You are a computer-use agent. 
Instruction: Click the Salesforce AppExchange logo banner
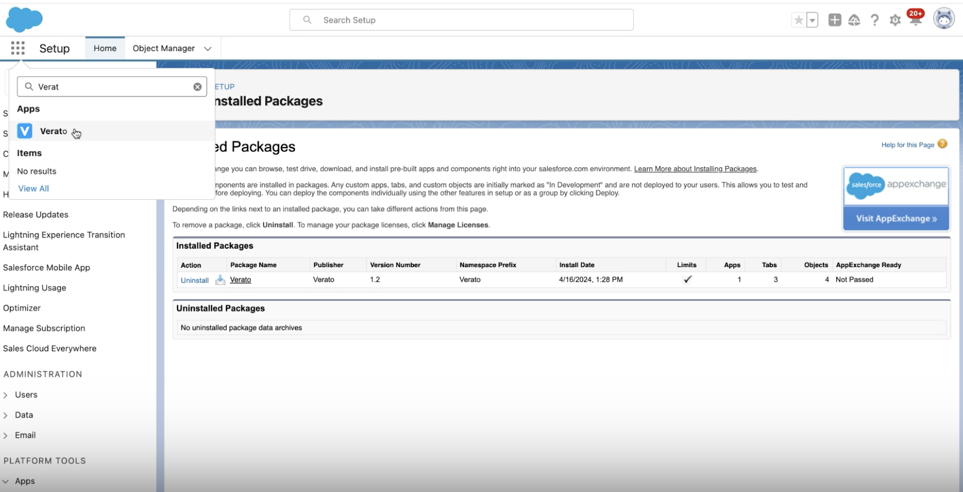896,186
